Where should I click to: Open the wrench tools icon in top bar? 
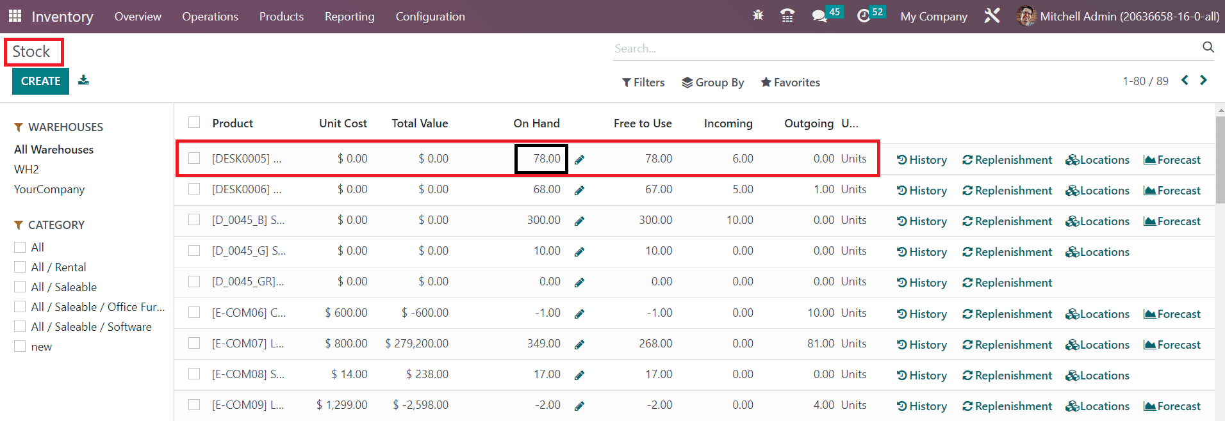coord(992,16)
